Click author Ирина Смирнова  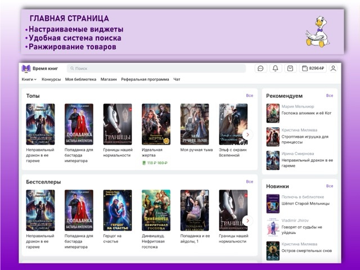298,154
